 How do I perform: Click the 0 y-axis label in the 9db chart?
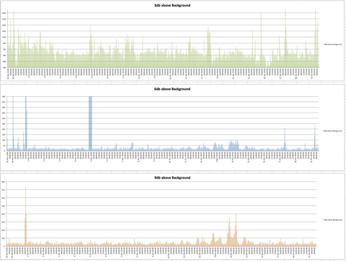[5, 246]
